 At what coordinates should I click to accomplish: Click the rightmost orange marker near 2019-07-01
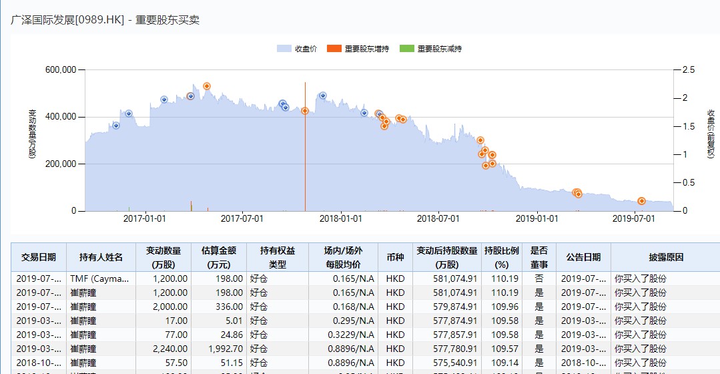pyautogui.click(x=641, y=201)
